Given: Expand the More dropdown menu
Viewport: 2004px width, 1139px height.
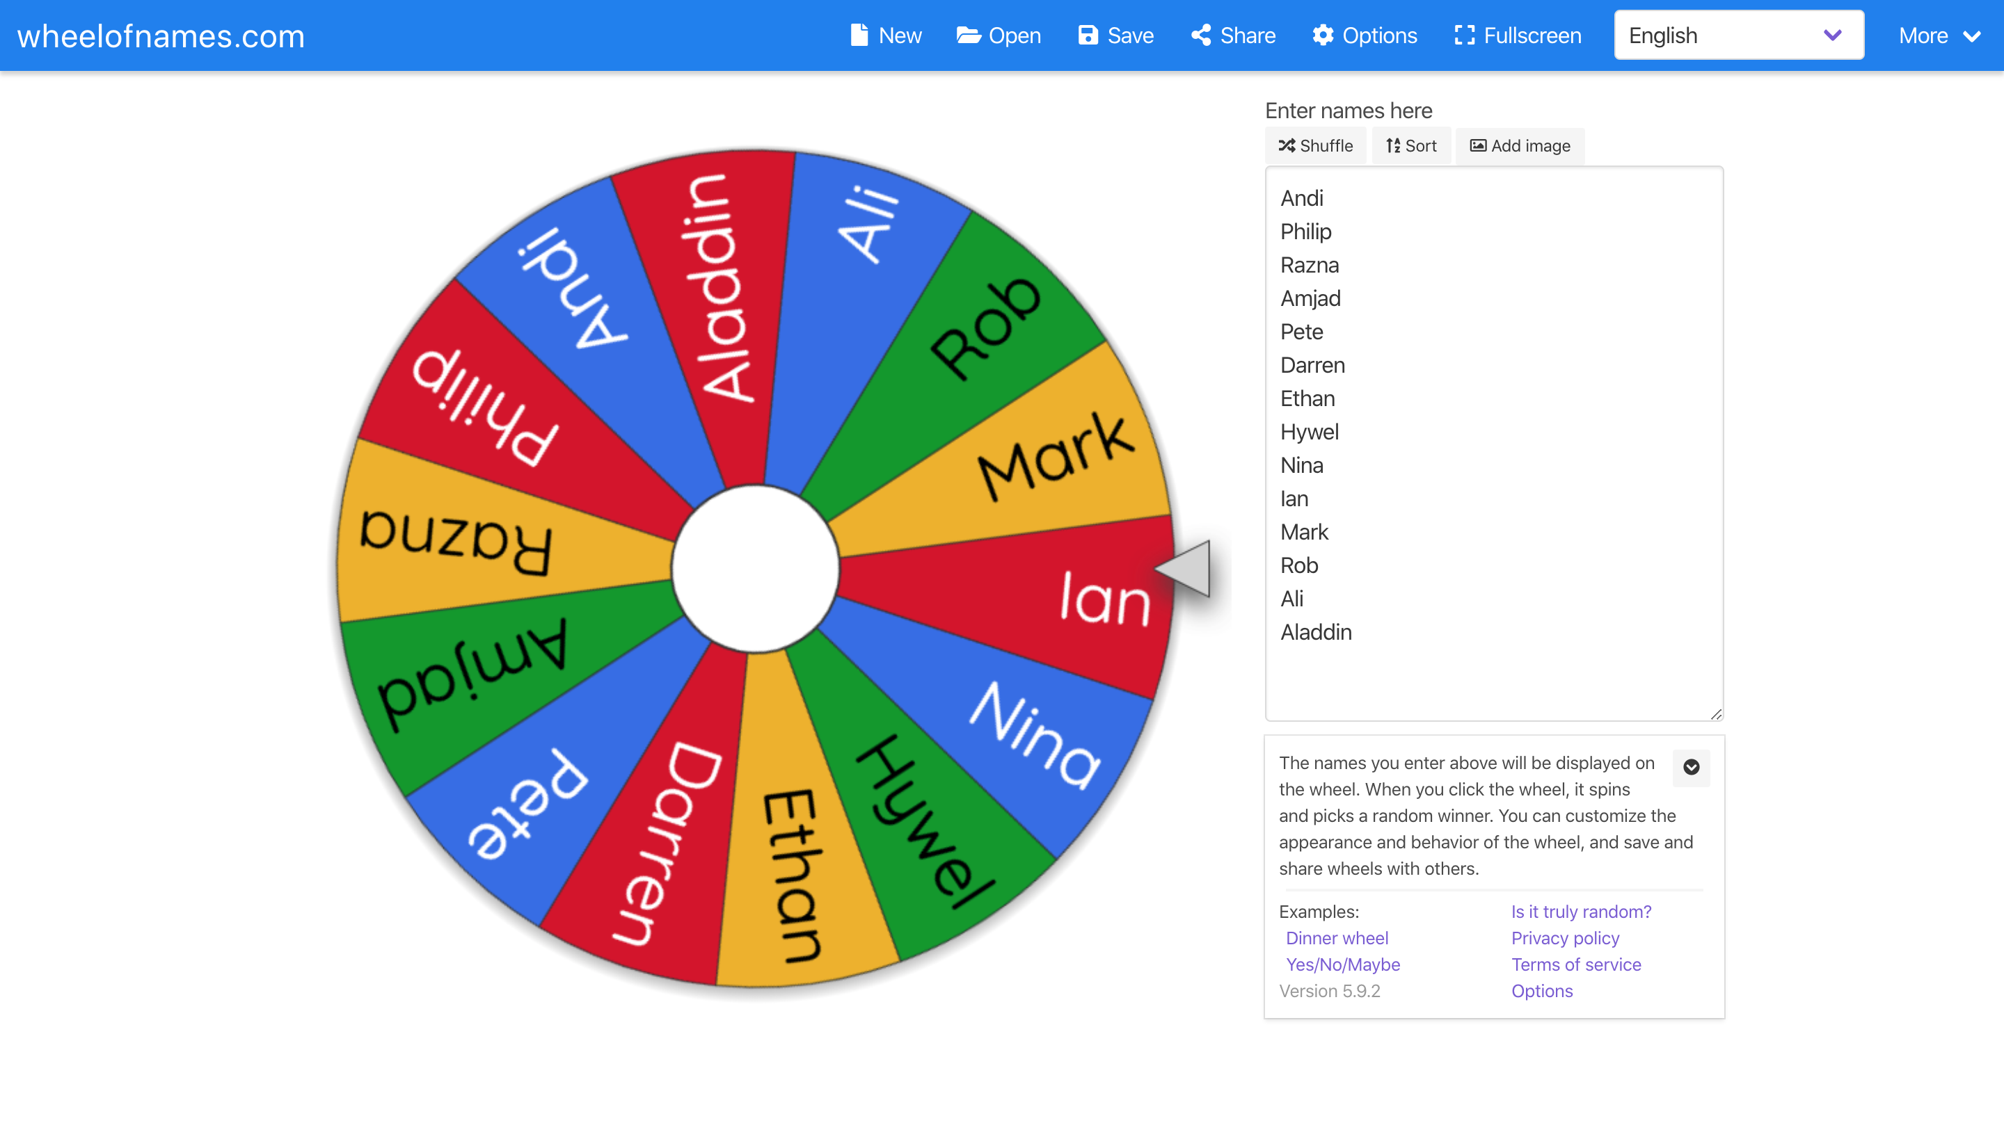Looking at the screenshot, I should [x=1939, y=34].
